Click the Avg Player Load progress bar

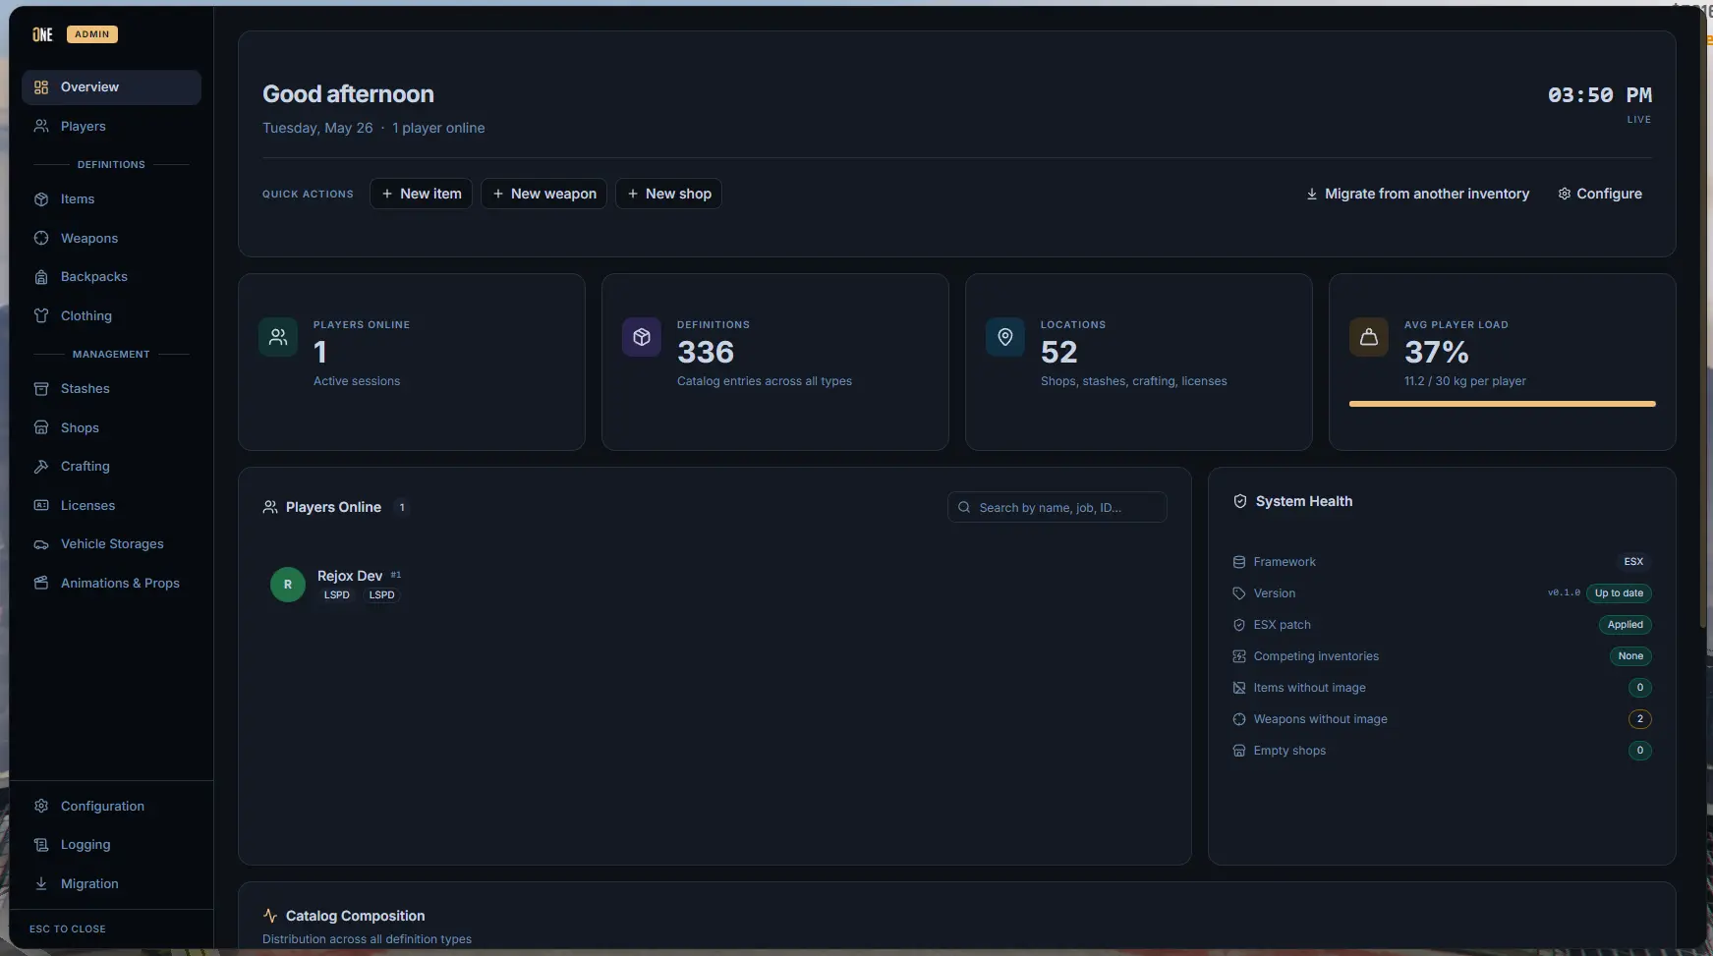click(1503, 404)
